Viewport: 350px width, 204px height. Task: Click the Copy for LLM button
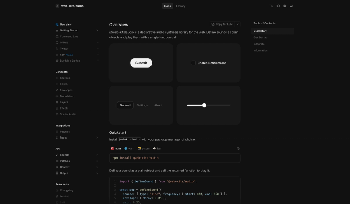click(x=222, y=24)
